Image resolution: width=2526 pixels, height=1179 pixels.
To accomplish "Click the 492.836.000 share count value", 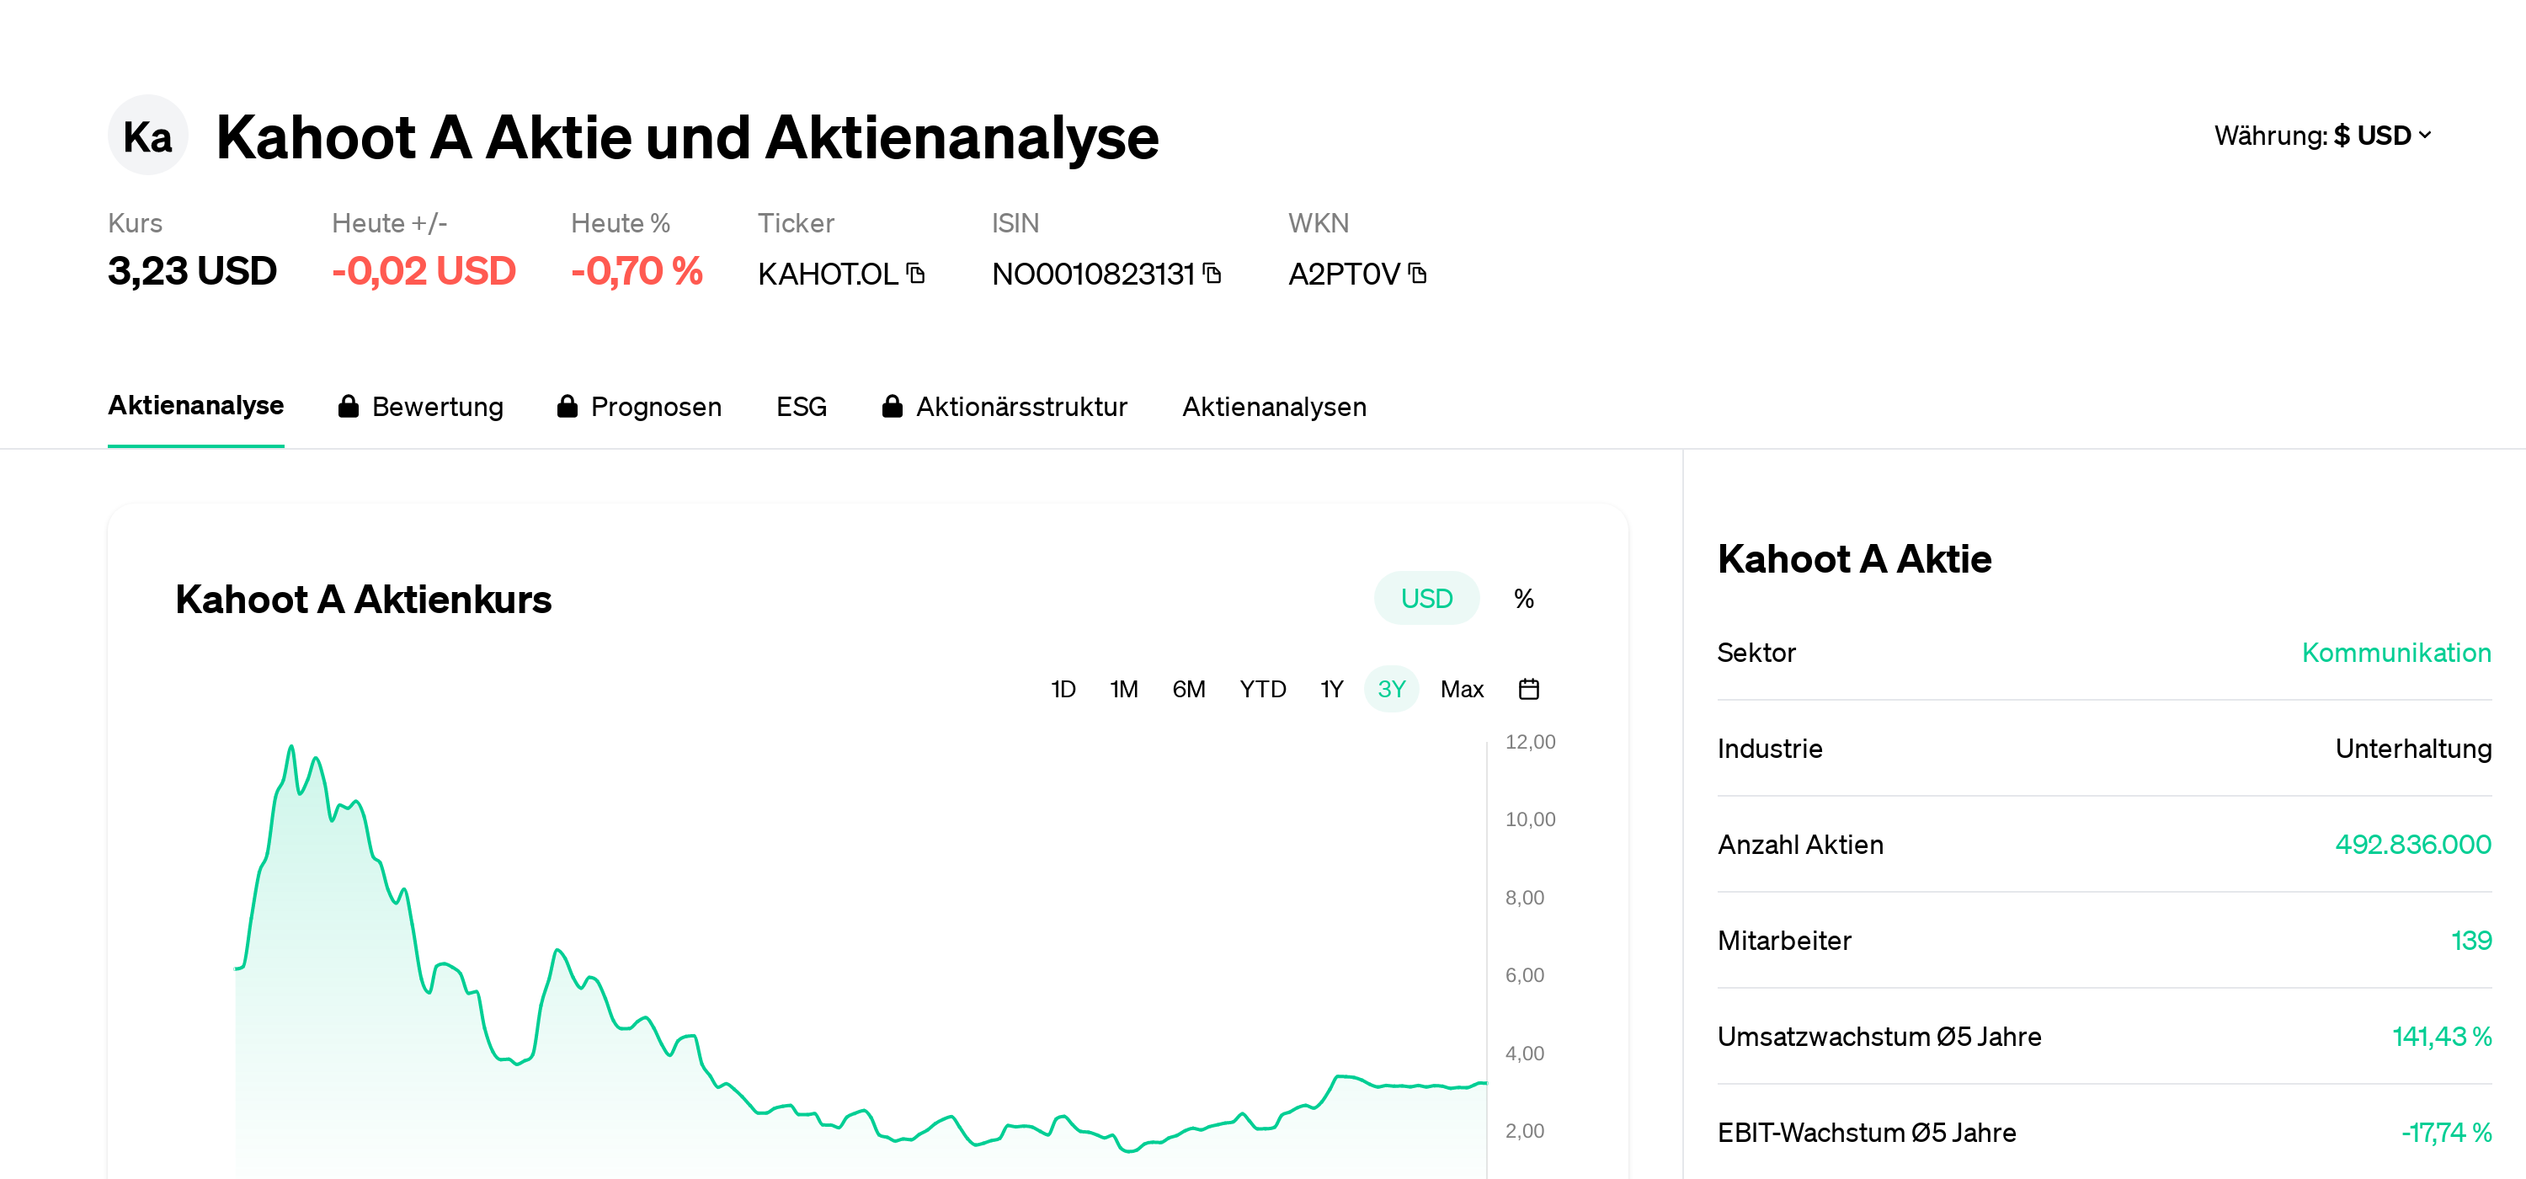I will (x=2412, y=845).
